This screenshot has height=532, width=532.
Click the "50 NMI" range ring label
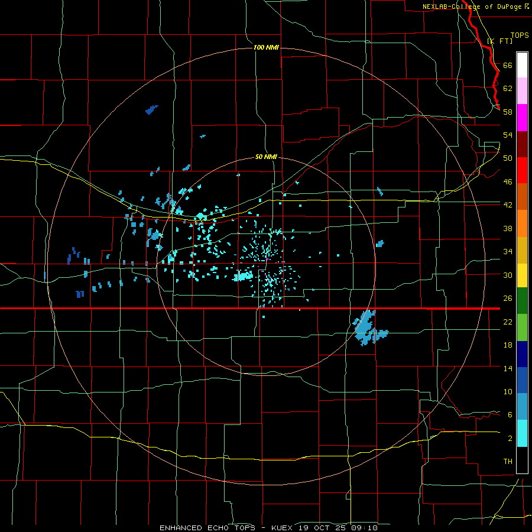[266, 157]
